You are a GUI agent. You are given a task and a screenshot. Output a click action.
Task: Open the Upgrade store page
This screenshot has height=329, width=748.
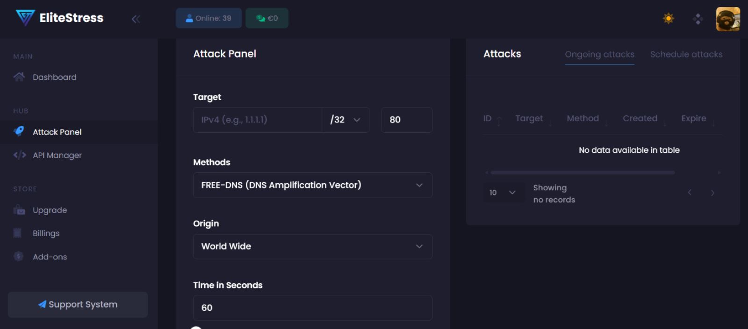click(50, 210)
